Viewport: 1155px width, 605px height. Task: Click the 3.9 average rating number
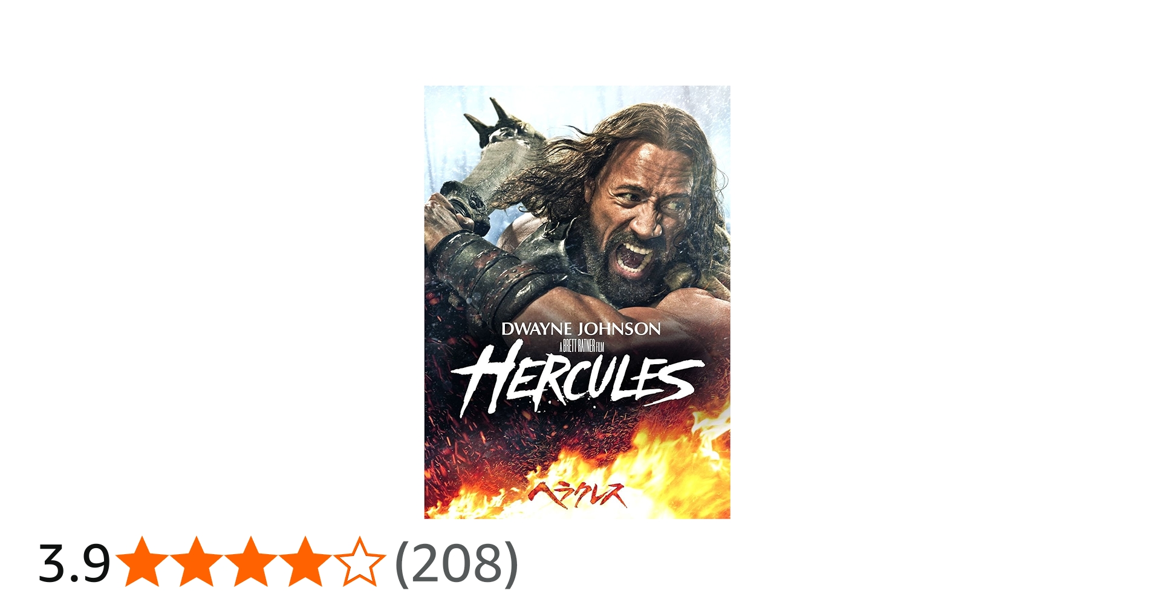(x=74, y=564)
